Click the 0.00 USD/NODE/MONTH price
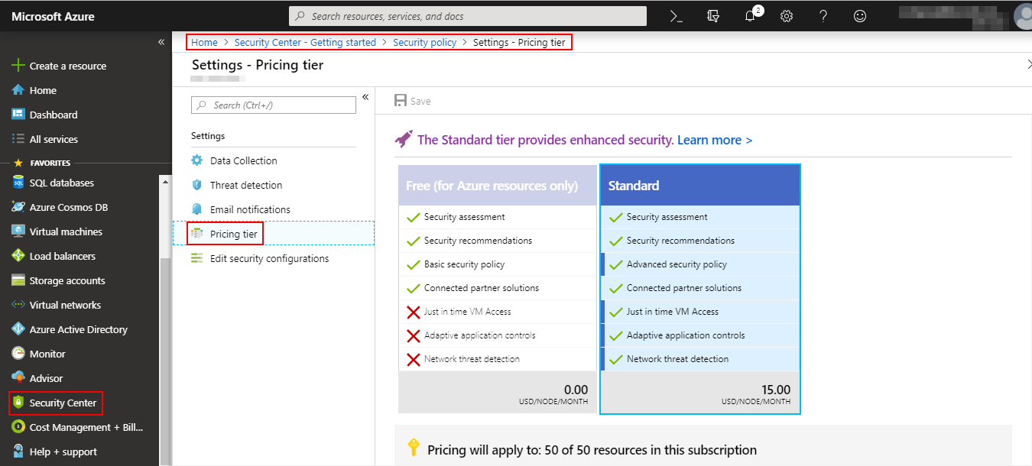Image resolution: width=1032 pixels, height=466 pixels. pos(553,394)
